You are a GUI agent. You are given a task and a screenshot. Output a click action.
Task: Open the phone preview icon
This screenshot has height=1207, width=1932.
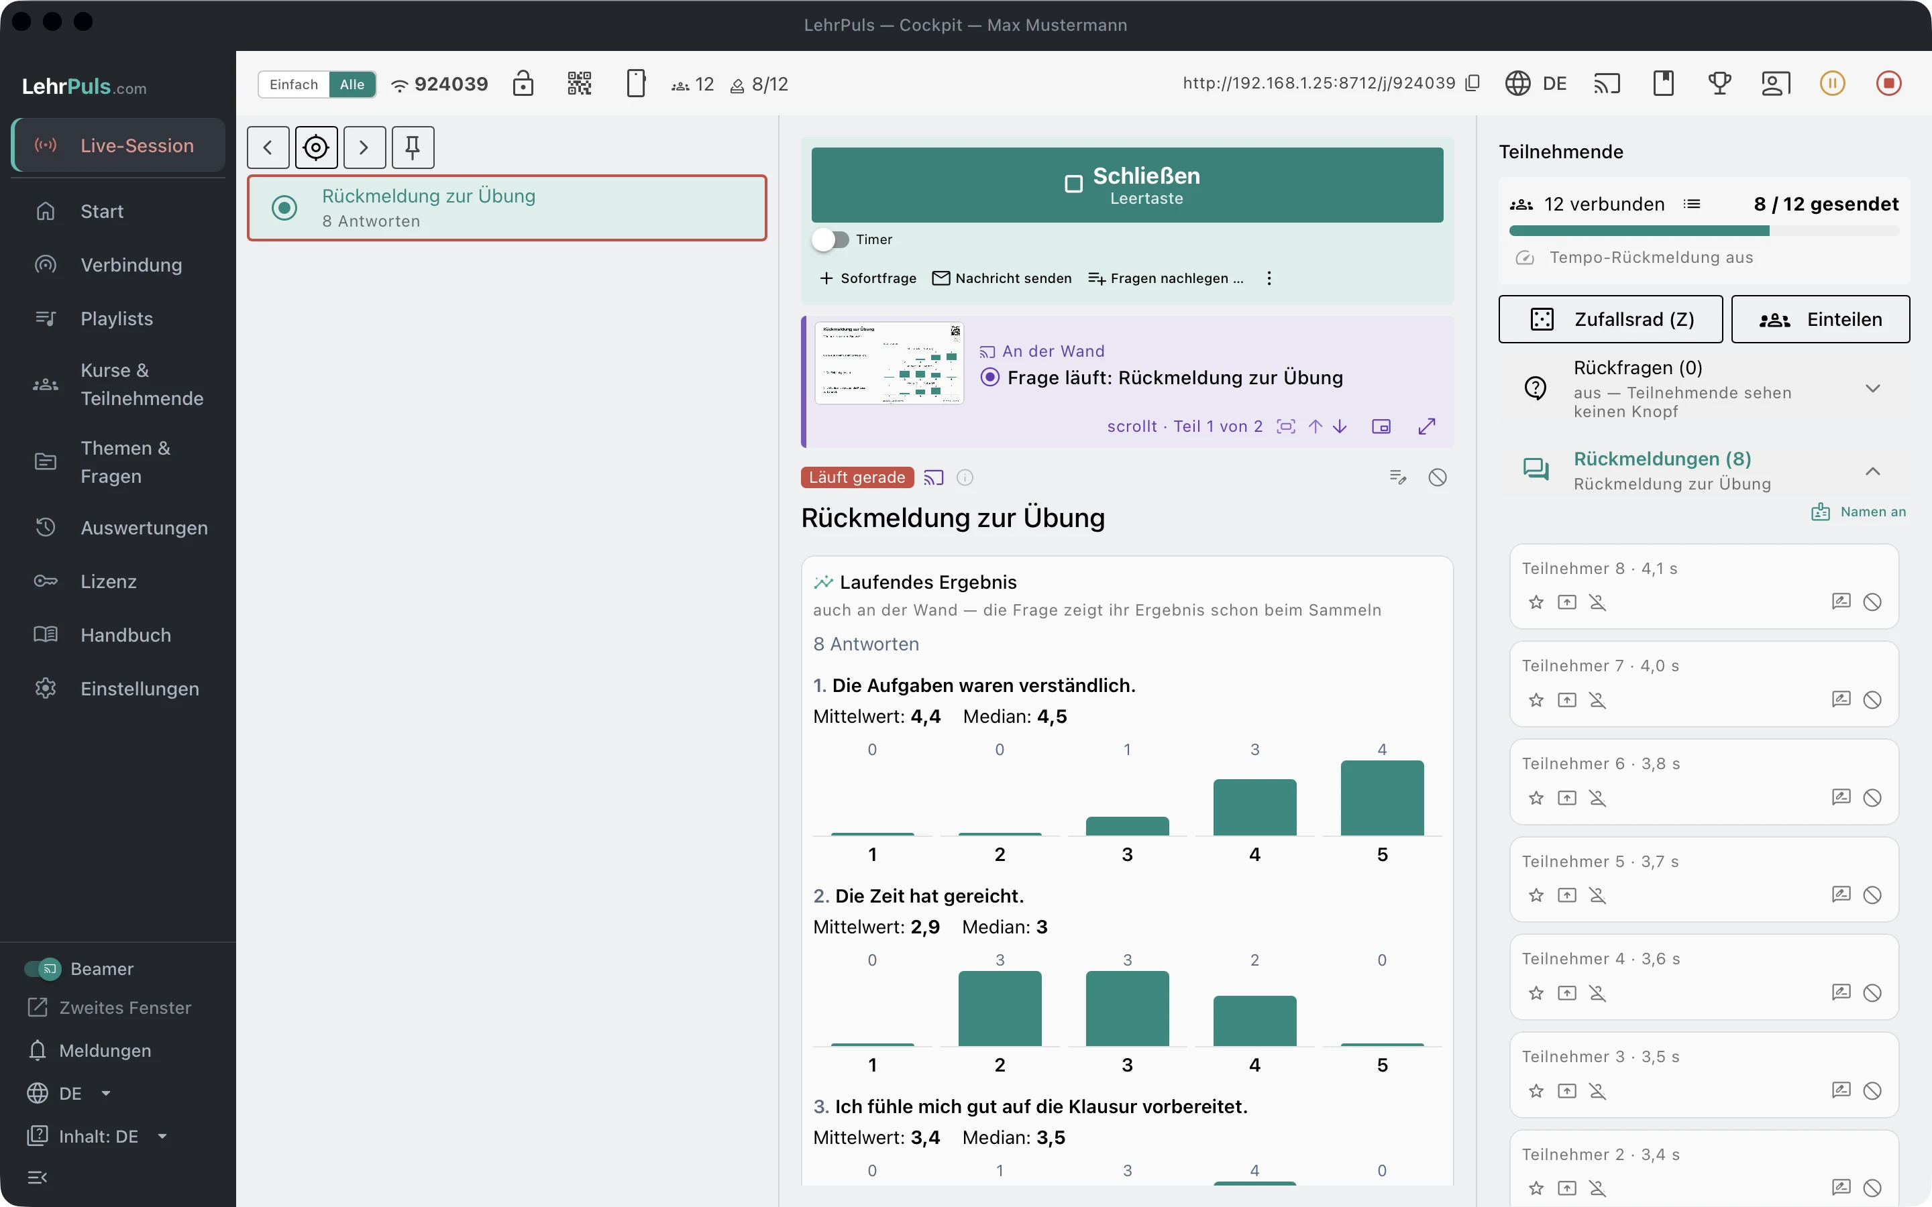(x=635, y=84)
